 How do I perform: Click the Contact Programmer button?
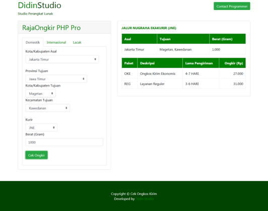(232, 6)
